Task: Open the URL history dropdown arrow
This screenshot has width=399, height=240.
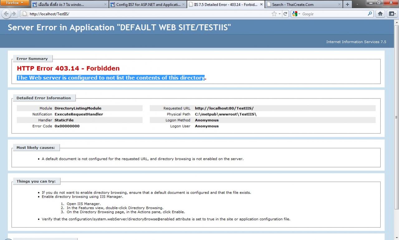Action: (280, 14)
